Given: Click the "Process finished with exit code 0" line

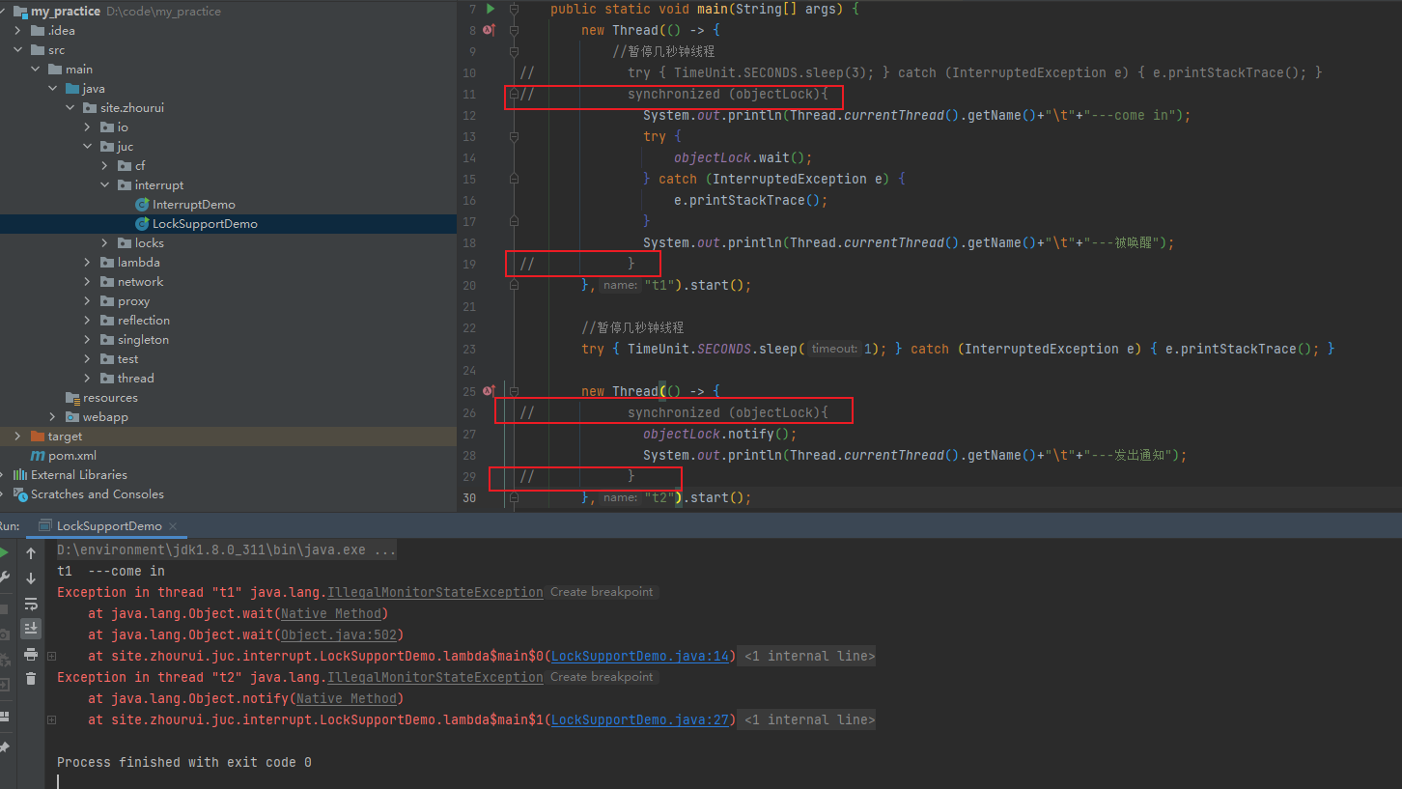Looking at the screenshot, I should coord(184,763).
